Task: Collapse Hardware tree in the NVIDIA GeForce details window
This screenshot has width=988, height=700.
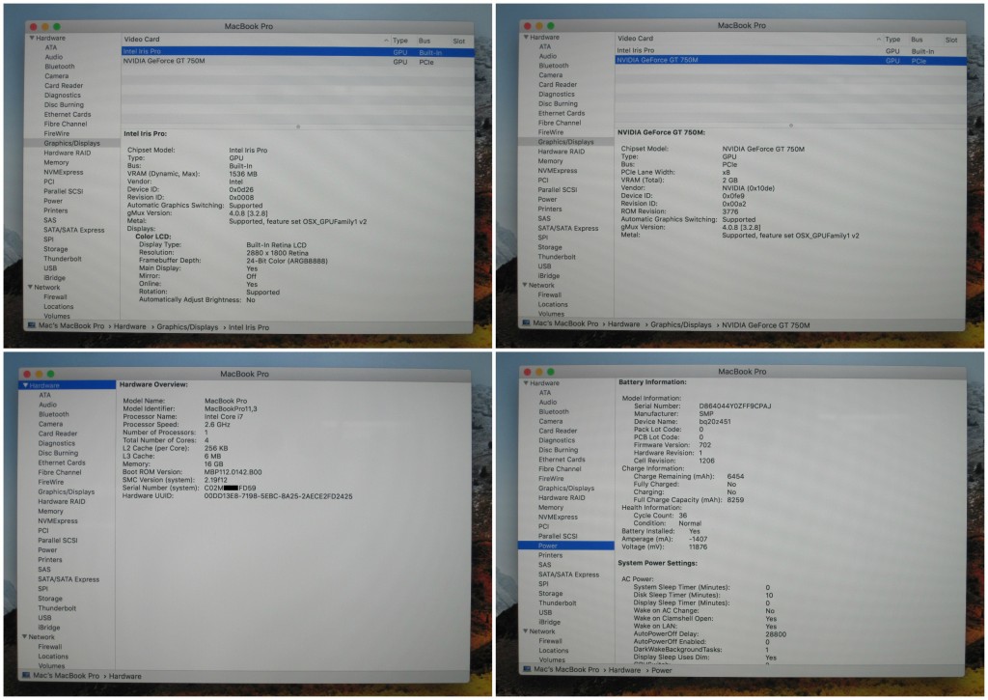Action: pyautogui.click(x=526, y=38)
